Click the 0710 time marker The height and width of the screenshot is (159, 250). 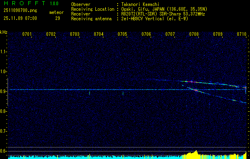pyautogui.click(x=242, y=34)
